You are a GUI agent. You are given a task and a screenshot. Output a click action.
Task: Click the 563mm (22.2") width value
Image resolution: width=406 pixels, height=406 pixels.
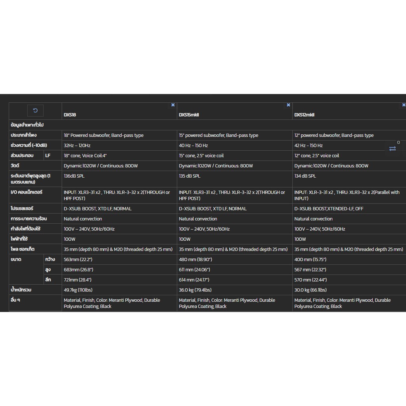point(78,259)
